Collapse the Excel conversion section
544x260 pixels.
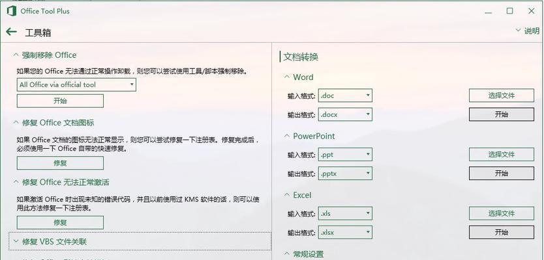pyautogui.click(x=297, y=195)
